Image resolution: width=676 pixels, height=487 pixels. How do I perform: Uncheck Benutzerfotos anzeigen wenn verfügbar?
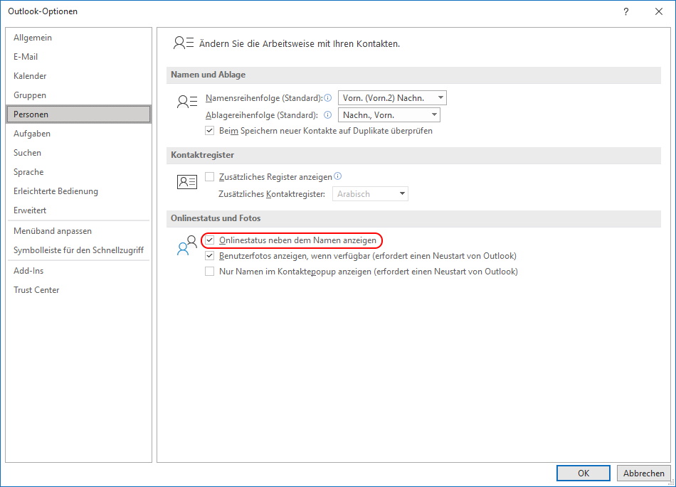pos(210,255)
